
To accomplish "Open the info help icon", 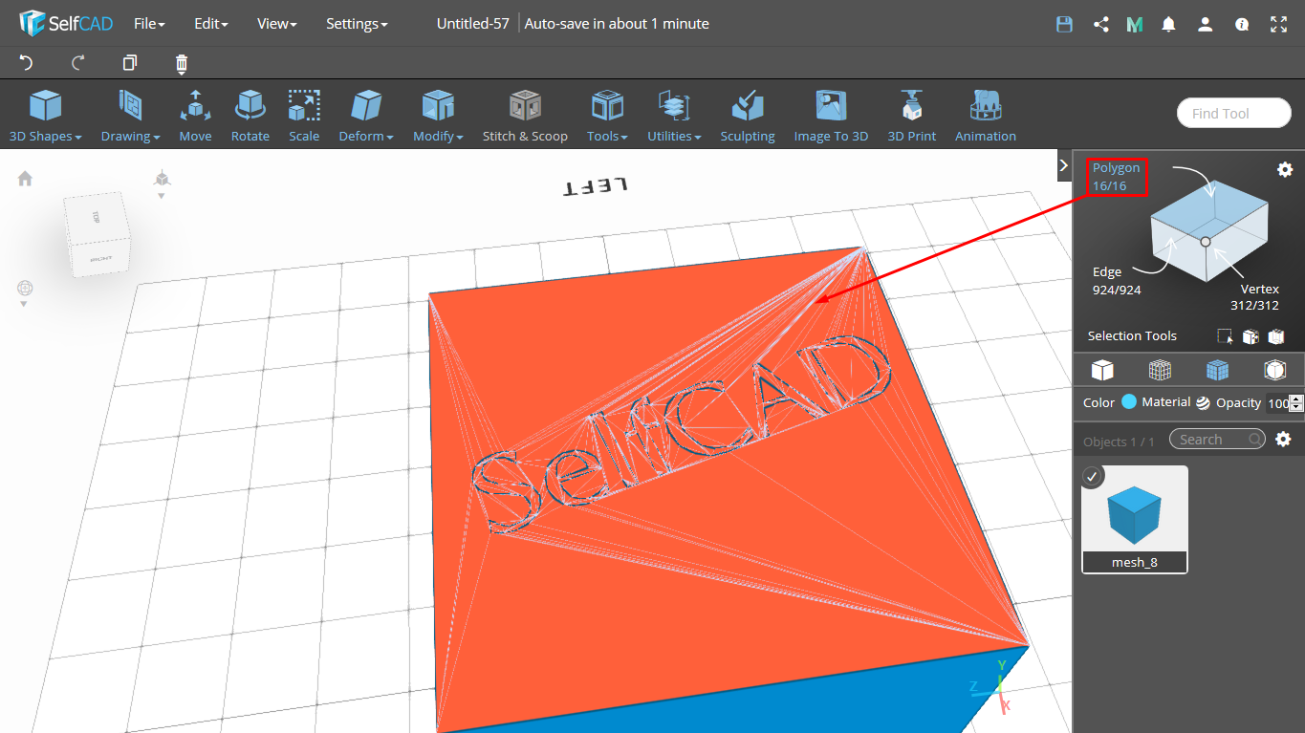I will 1242,24.
